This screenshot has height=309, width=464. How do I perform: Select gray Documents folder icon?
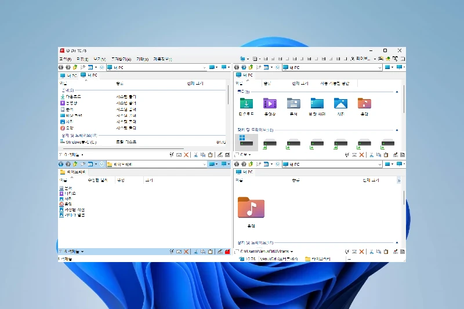293,104
